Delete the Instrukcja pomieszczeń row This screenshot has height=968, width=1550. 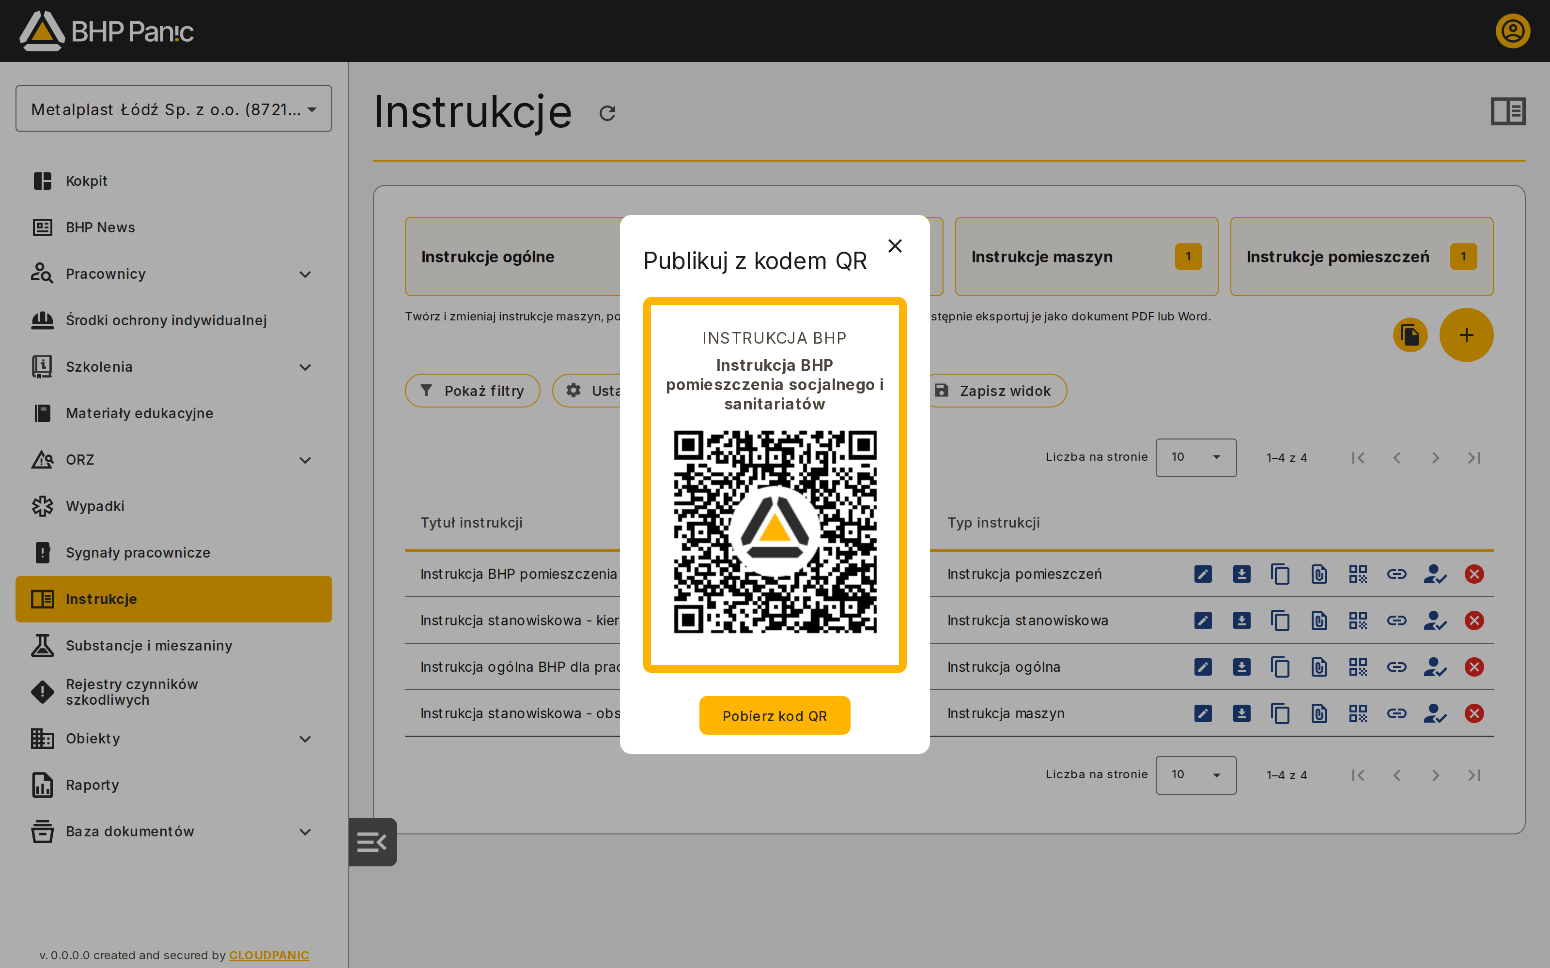pos(1474,575)
